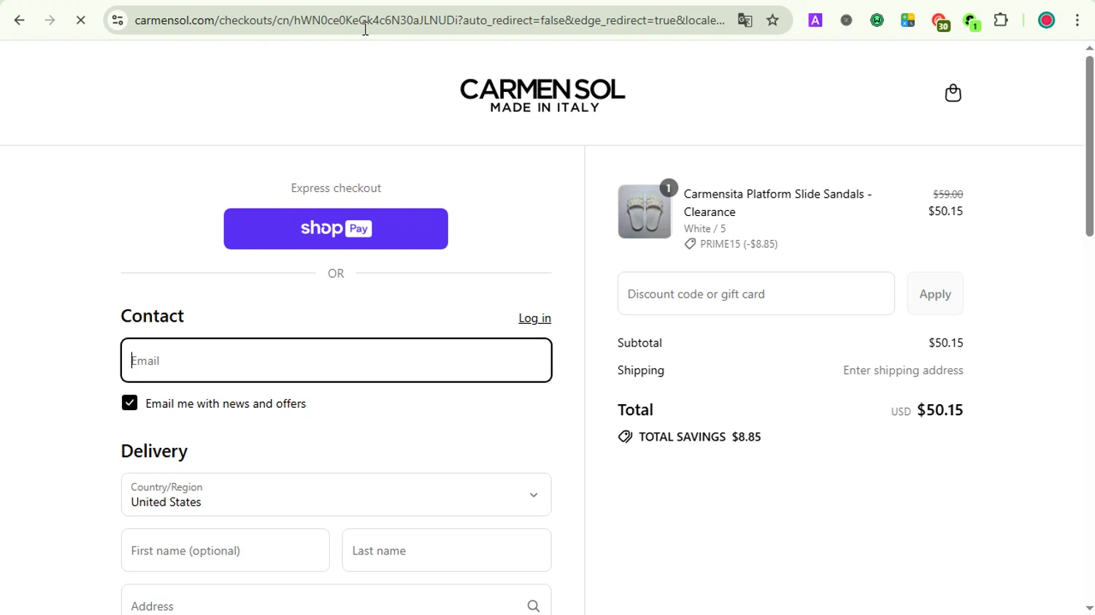Apply the discount code button
This screenshot has height=615, width=1095.
click(935, 294)
